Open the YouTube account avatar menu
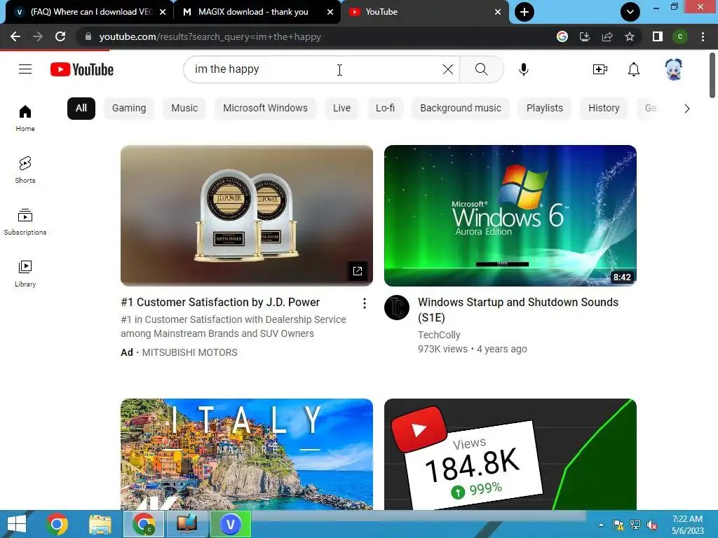718x538 pixels. coord(674,69)
